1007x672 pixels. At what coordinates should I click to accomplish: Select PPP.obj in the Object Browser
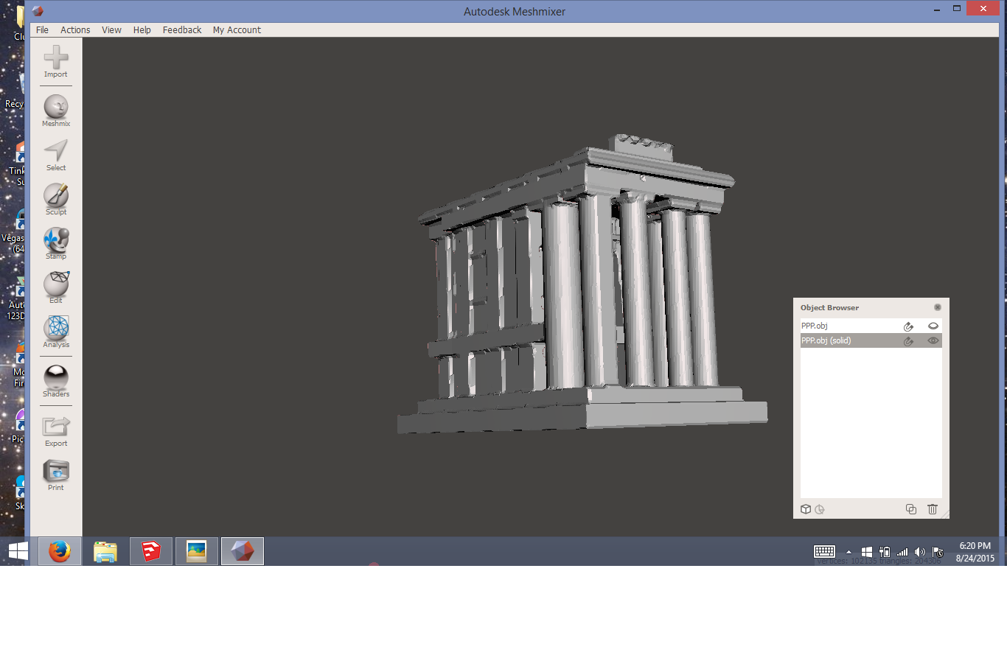coord(815,326)
